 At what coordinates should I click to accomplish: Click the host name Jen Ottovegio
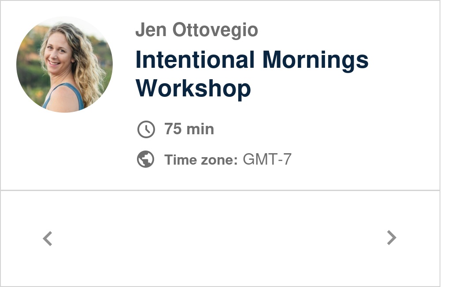pos(196,30)
